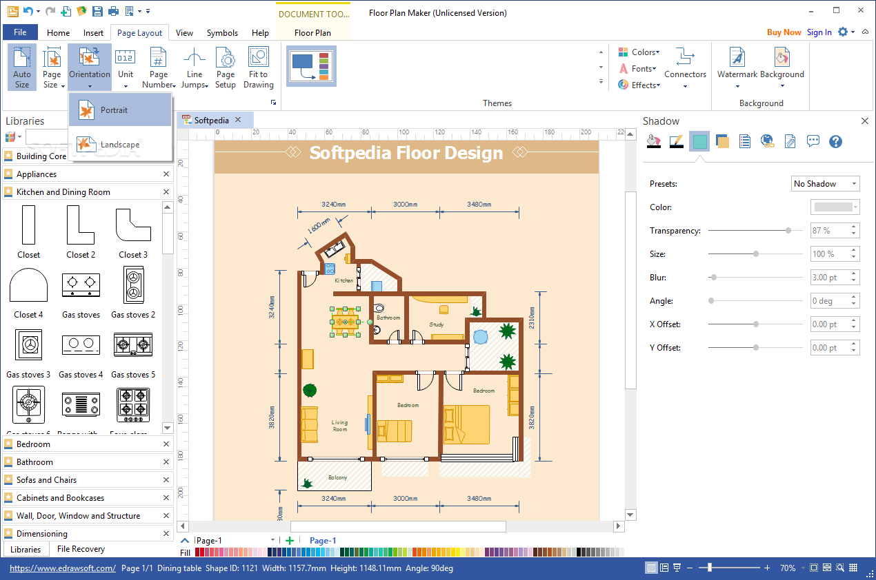Create a new document from quick toolbar
Image resolution: width=876 pixels, height=580 pixels.
66,11
